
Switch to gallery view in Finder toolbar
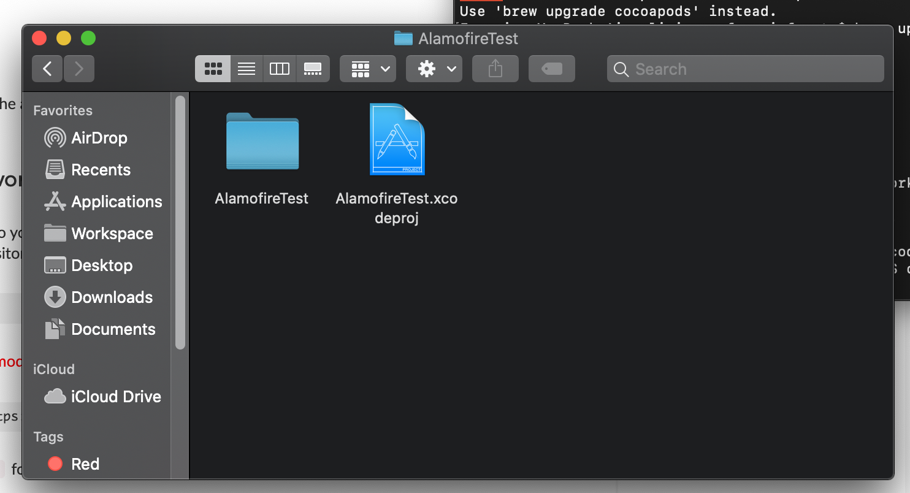coord(313,69)
